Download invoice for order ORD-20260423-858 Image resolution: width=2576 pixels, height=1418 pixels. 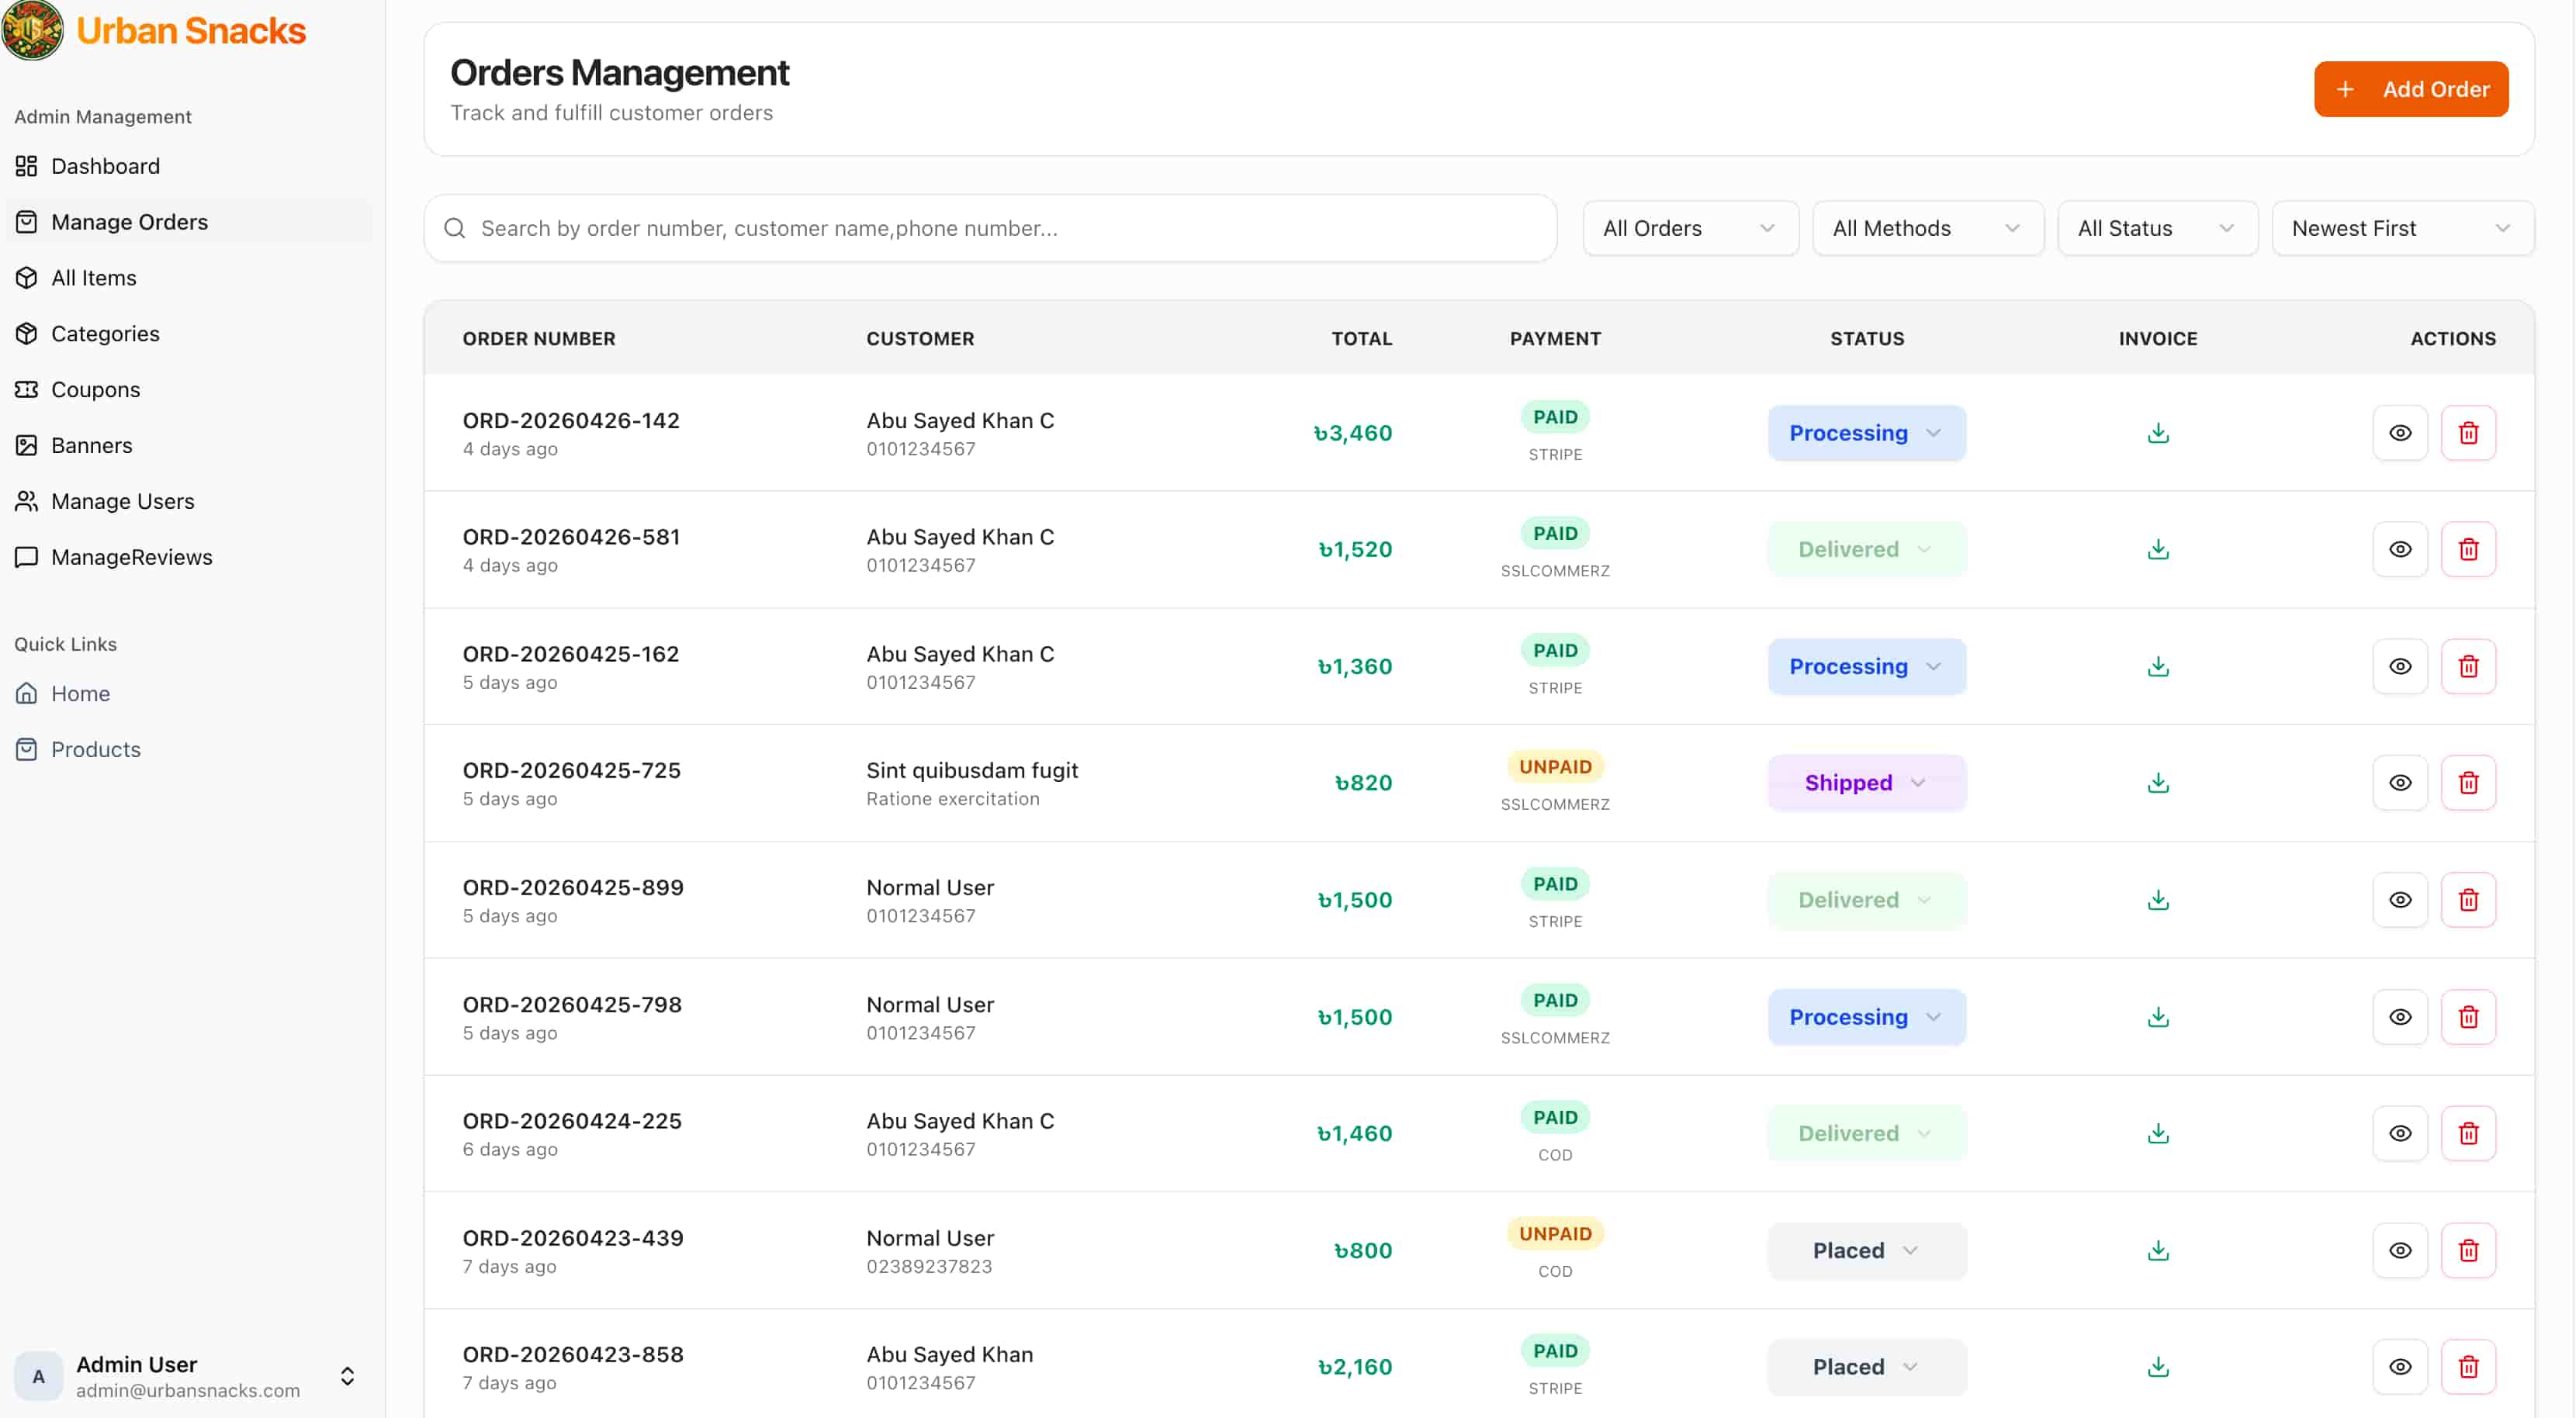(x=2158, y=1367)
